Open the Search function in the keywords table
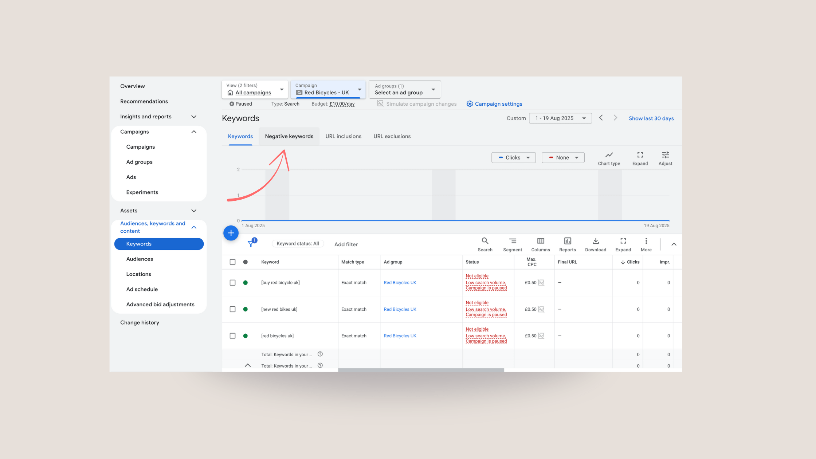Viewport: 816px width, 459px height. pyautogui.click(x=485, y=244)
